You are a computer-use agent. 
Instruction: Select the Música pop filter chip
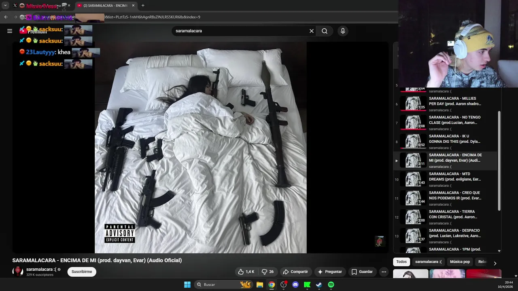pos(460,262)
